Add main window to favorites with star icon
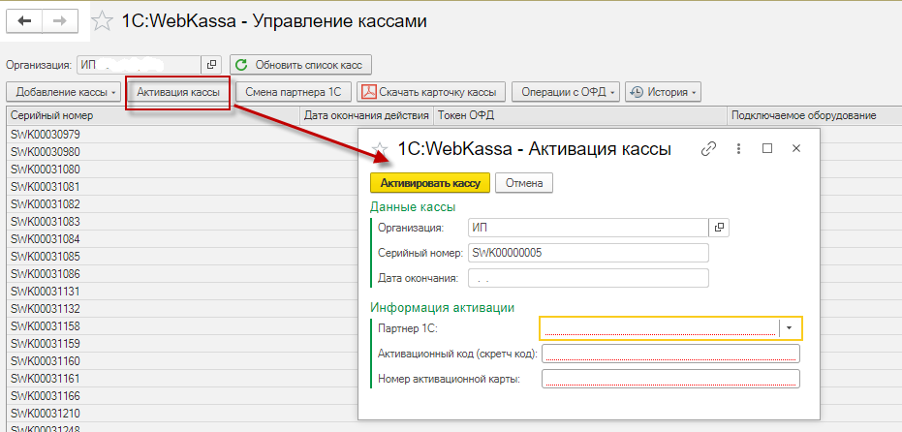This screenshot has height=432, width=902. 103,22
